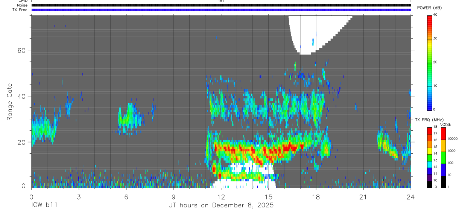Viewport: 462px width, 213px height.
Task: Select the green 13-14 MHz frequency swatch
Action: pos(430,158)
